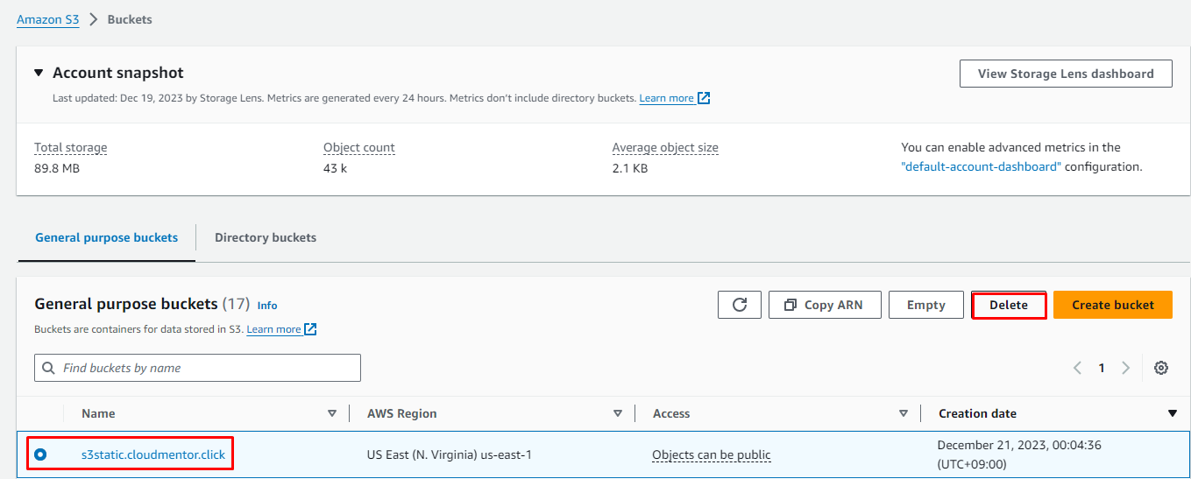Switch to Directory buckets tab
1191x479 pixels.
coord(266,237)
